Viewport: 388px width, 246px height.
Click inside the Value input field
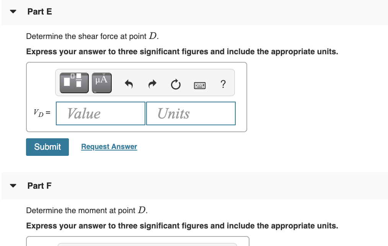pos(100,113)
